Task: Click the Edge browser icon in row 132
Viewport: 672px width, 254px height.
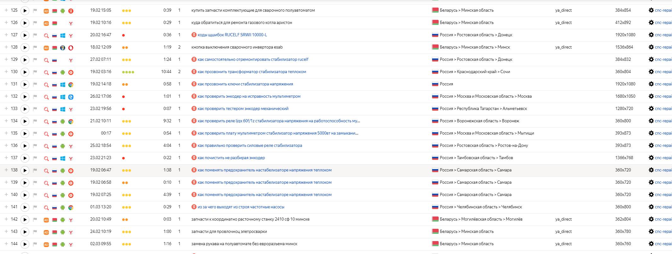Action: click(x=71, y=97)
